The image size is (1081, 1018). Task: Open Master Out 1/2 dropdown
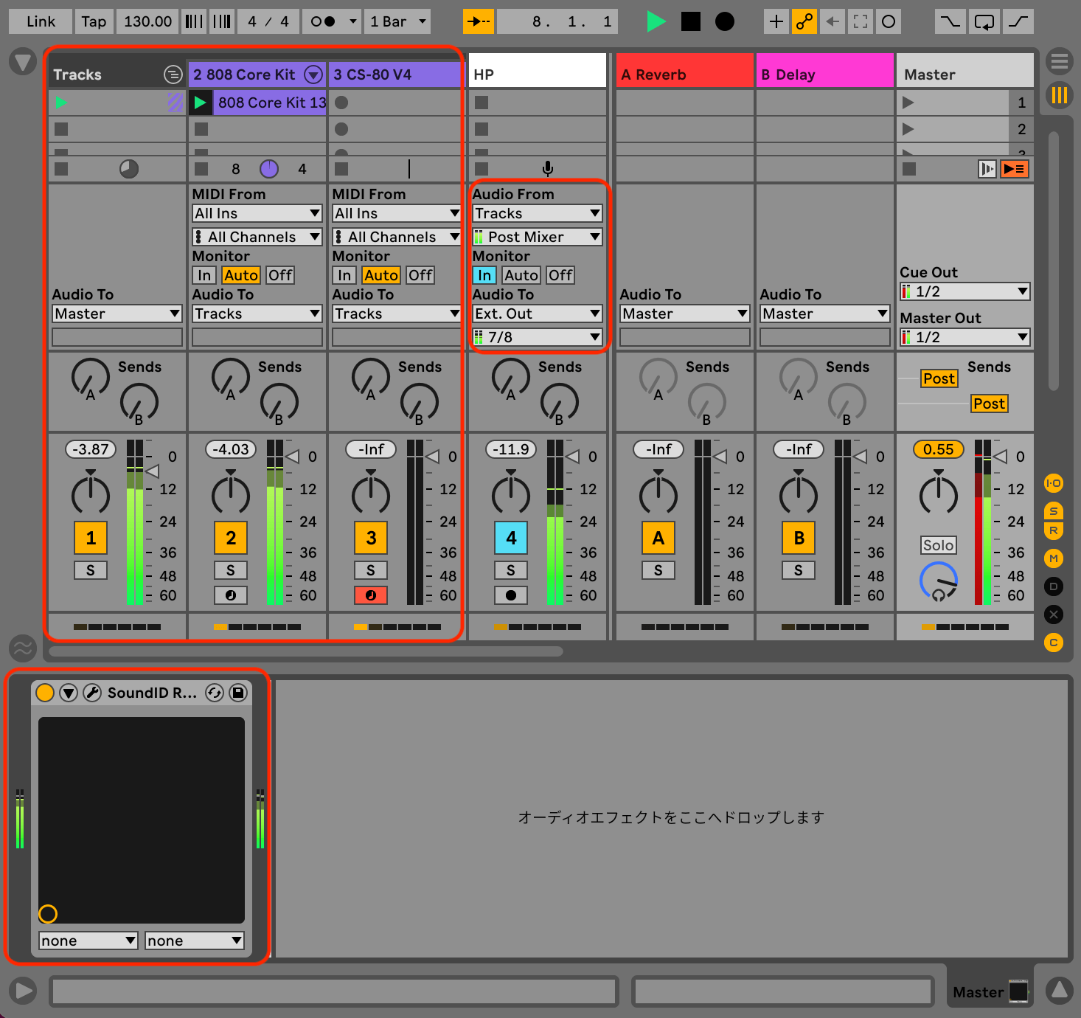965,337
